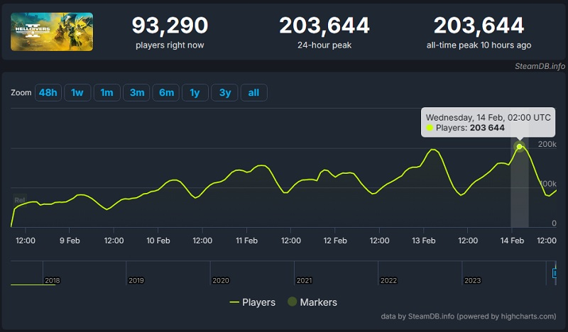
Task: Click 2021 in the navigator timeline
Action: coord(304,280)
